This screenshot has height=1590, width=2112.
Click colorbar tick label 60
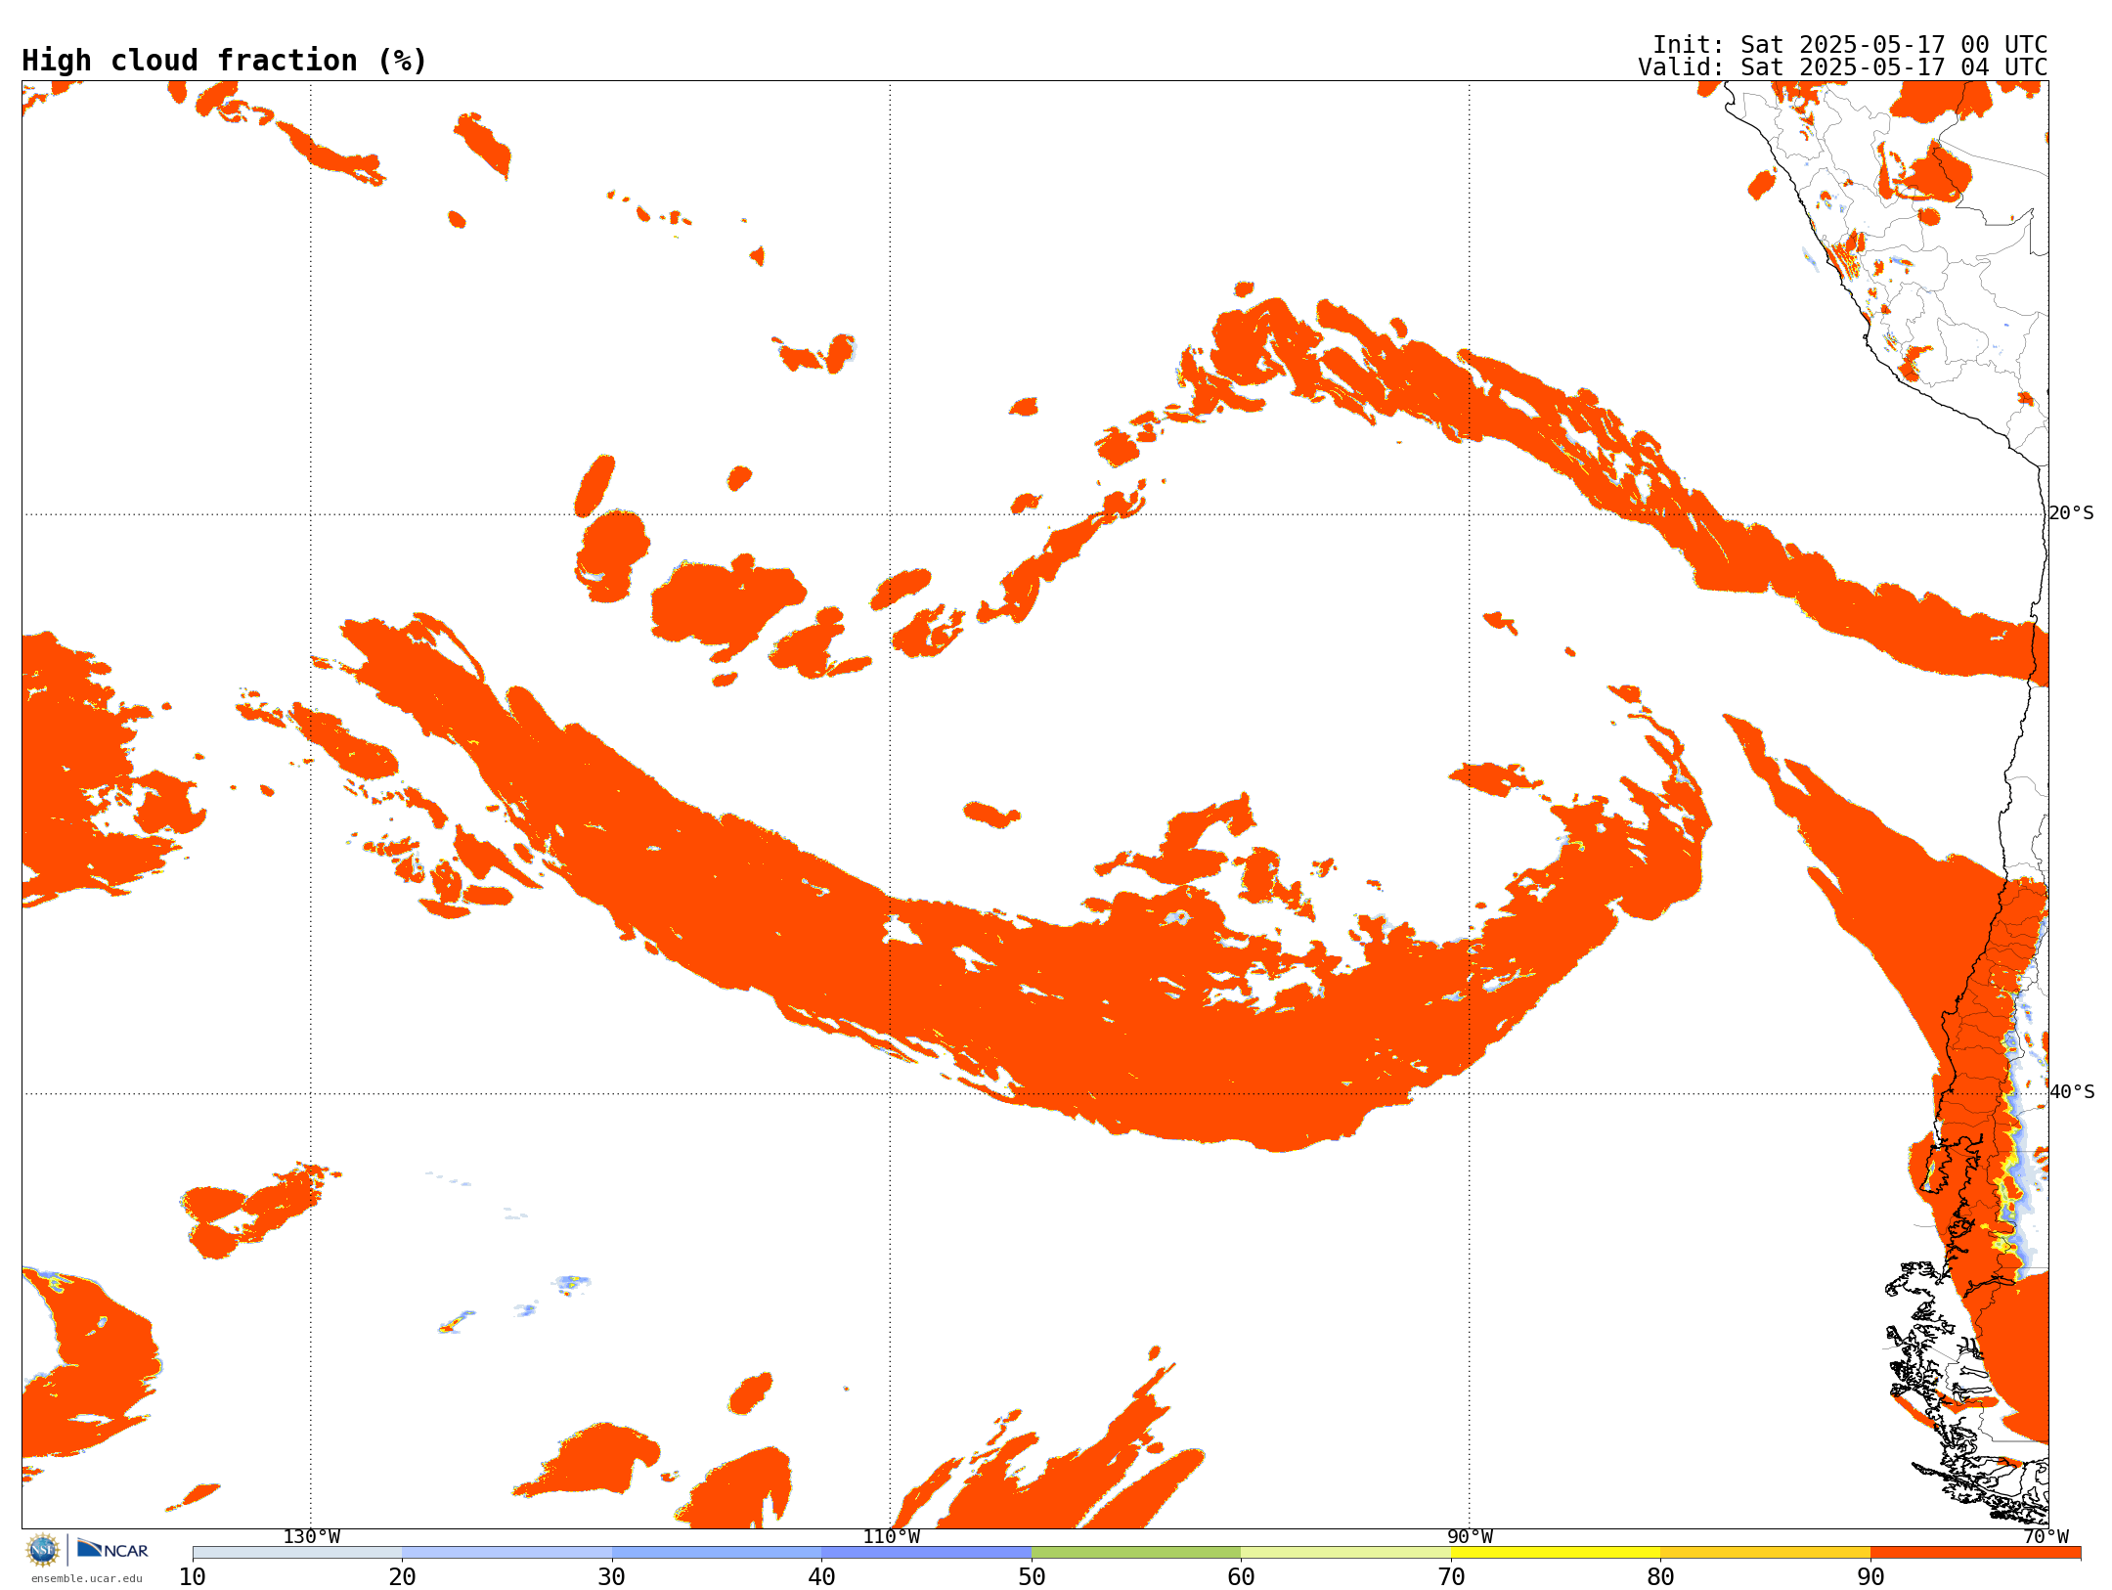point(1241,1577)
